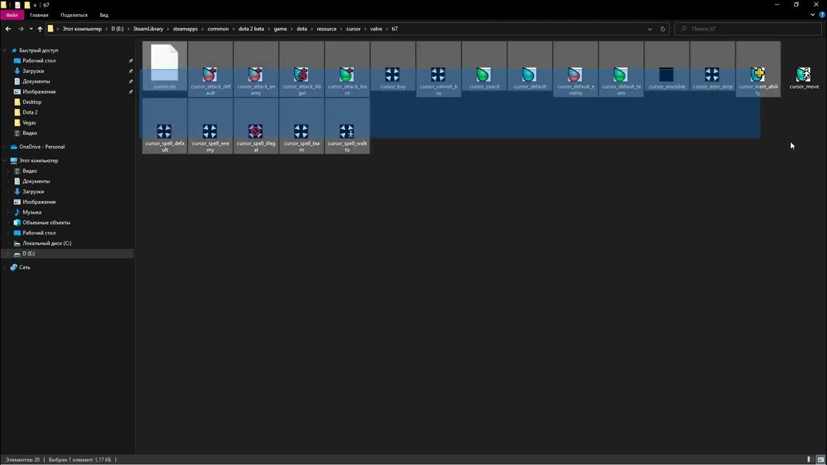This screenshot has width=827, height=465.
Task: Select the cursor_default_team file
Action: tap(621, 69)
